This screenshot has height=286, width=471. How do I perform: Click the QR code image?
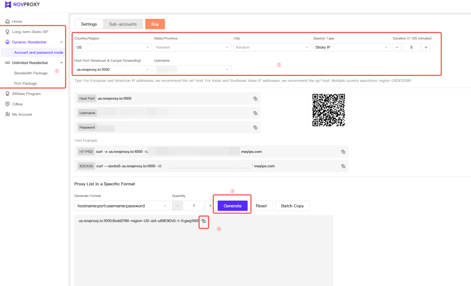click(x=328, y=110)
